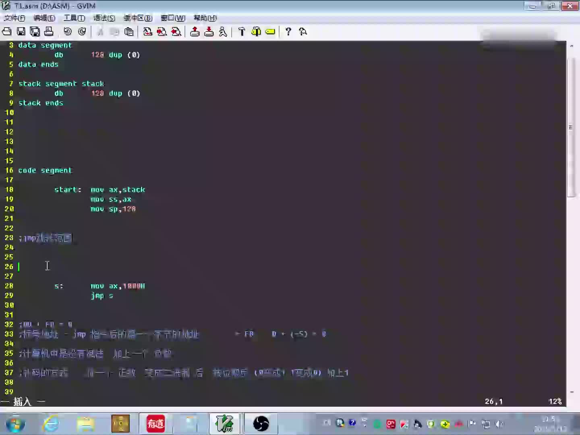The image size is (580, 435).
Task: Open the 编辑(E) Edit menu
Action: (44, 18)
